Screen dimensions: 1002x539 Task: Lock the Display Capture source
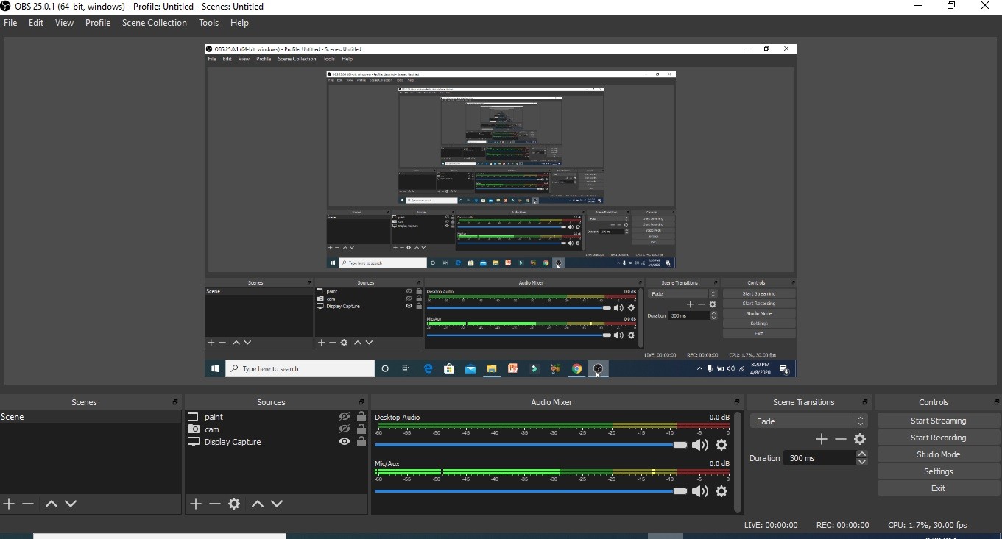tap(361, 442)
